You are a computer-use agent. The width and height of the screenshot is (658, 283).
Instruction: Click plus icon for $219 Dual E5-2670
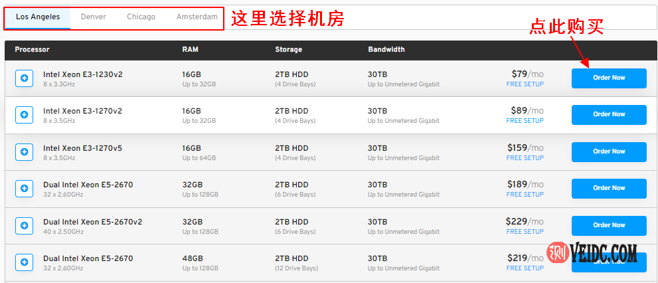[x=25, y=262]
